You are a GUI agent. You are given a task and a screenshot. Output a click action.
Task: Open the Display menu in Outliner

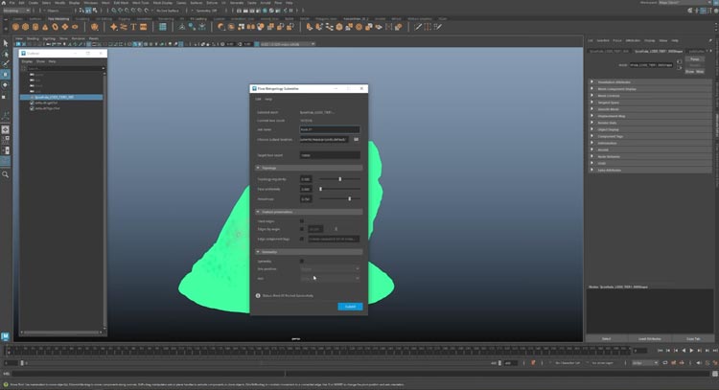click(27, 60)
